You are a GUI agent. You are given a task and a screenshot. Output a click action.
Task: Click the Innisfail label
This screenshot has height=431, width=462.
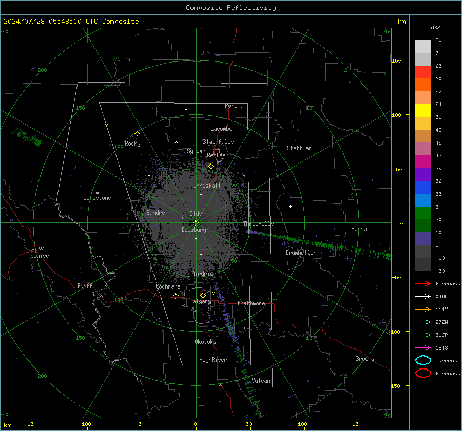coord(207,186)
